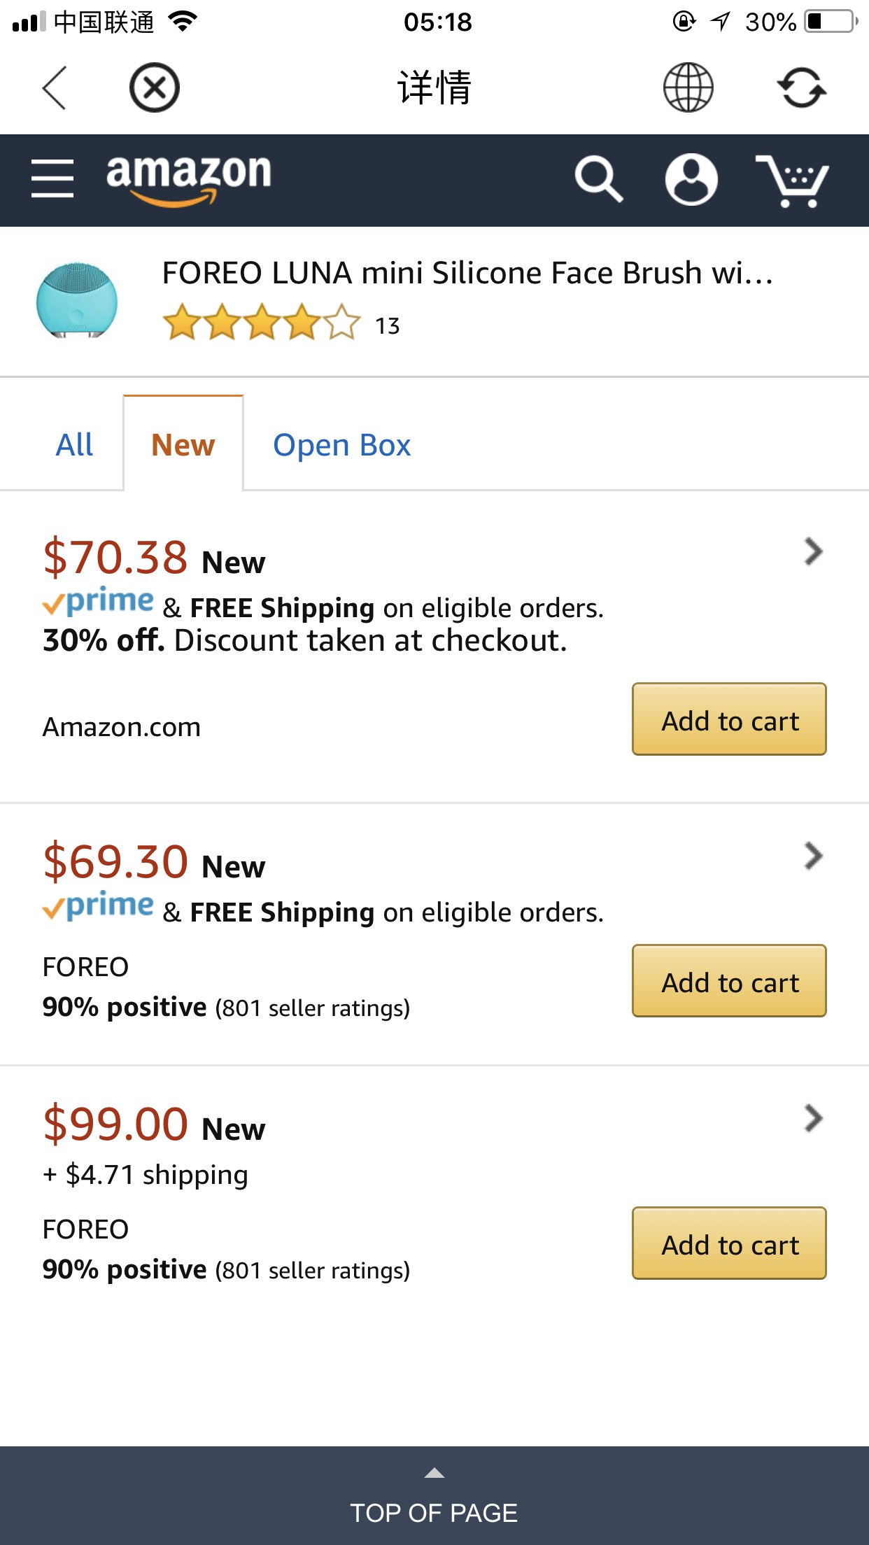Screen dimensions: 869x1545
Task: Add the $70.38 Amazon.com offer to cart
Action: [729, 719]
